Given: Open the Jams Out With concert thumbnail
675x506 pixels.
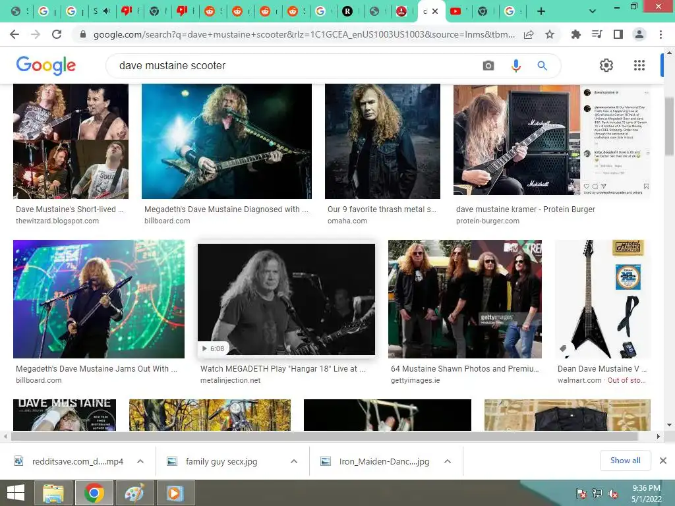Looking at the screenshot, I should (x=99, y=299).
